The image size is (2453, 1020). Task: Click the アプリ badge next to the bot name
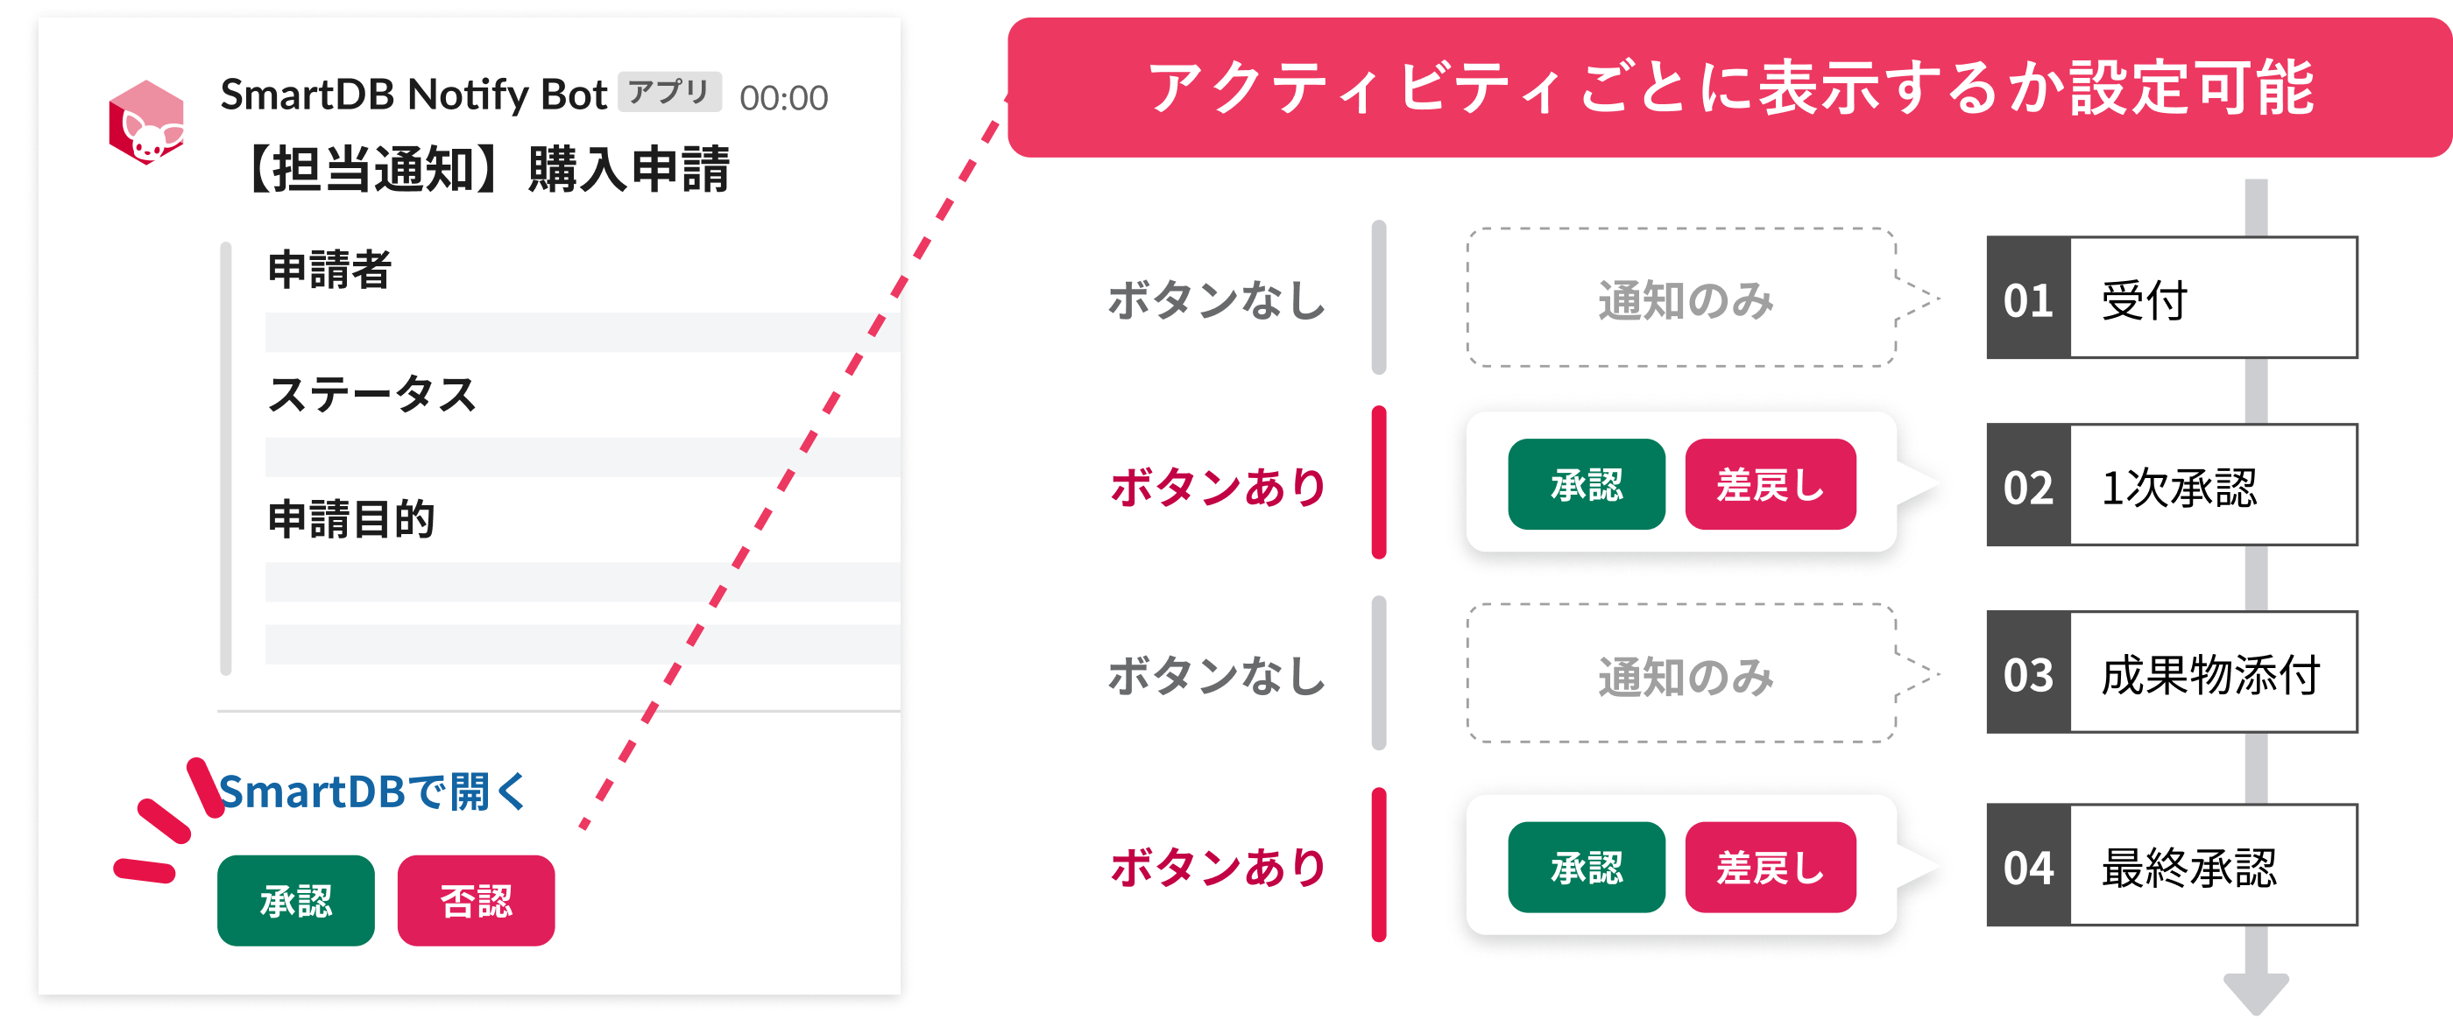coord(669,92)
